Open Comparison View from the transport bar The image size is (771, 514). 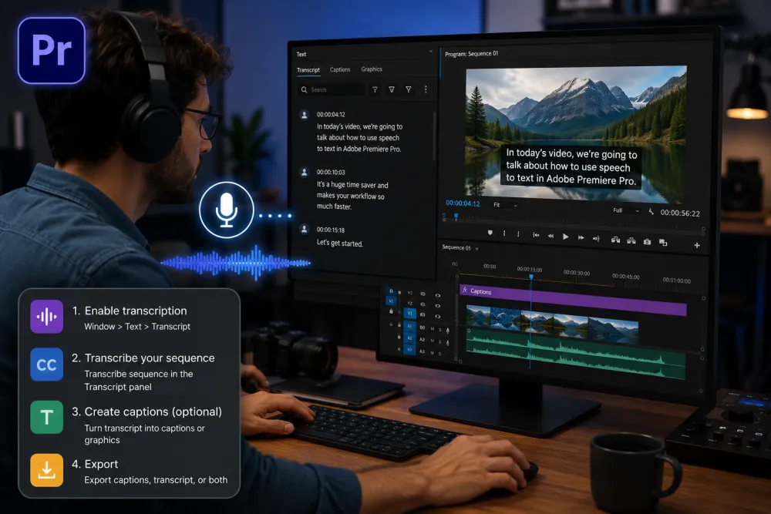[663, 242]
